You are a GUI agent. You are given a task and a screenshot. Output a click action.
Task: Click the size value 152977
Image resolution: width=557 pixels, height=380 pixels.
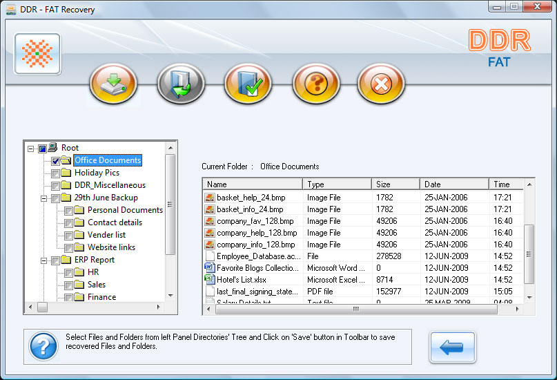click(x=389, y=292)
